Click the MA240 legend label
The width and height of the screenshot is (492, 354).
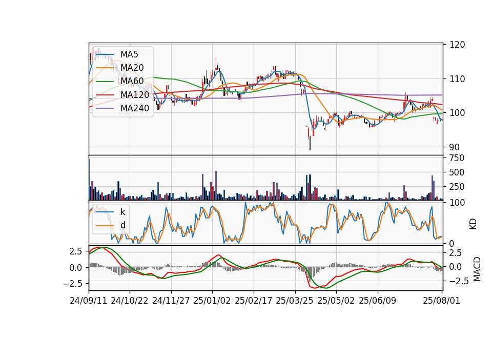pyautogui.click(x=135, y=108)
